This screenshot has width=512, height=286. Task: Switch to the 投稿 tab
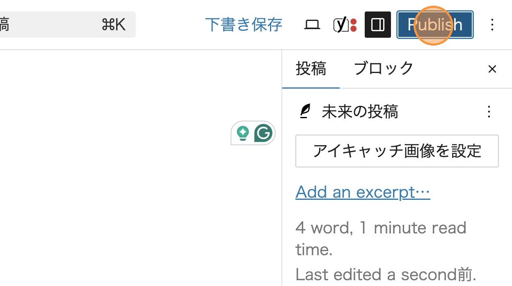click(x=311, y=69)
